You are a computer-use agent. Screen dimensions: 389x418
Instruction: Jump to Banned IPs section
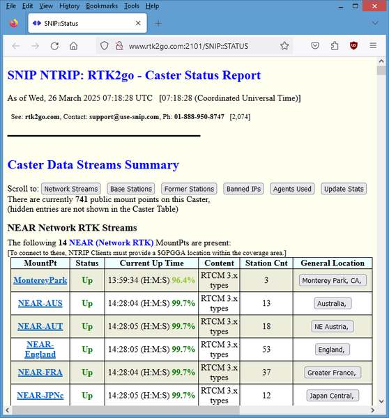(243, 189)
